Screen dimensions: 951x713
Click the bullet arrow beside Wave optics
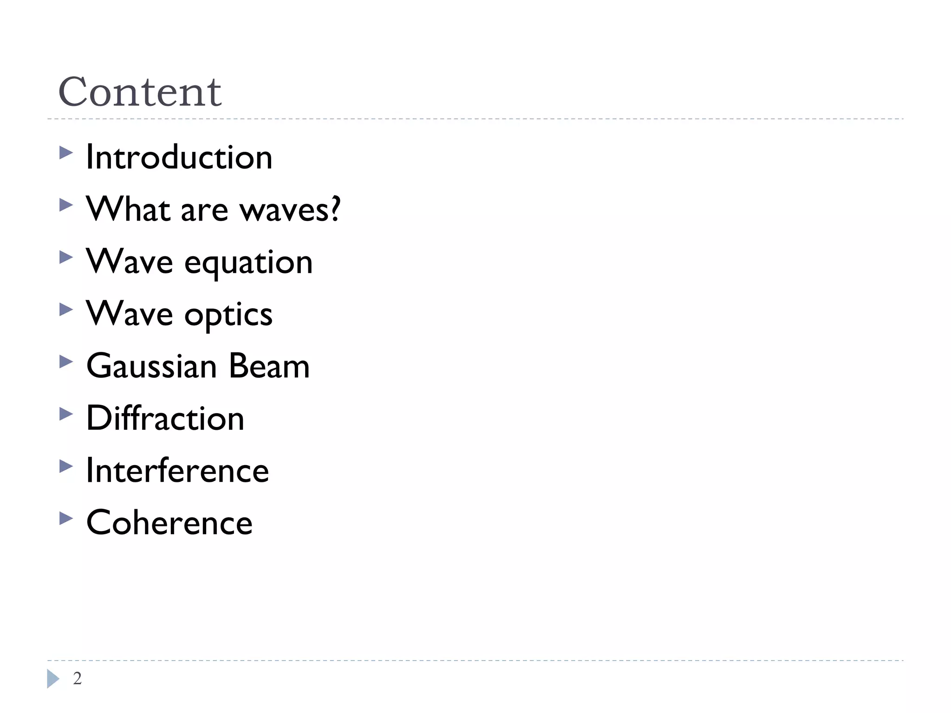tap(66, 309)
